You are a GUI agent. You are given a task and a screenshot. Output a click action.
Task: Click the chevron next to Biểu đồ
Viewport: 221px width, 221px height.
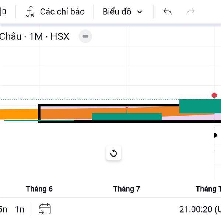(140, 12)
